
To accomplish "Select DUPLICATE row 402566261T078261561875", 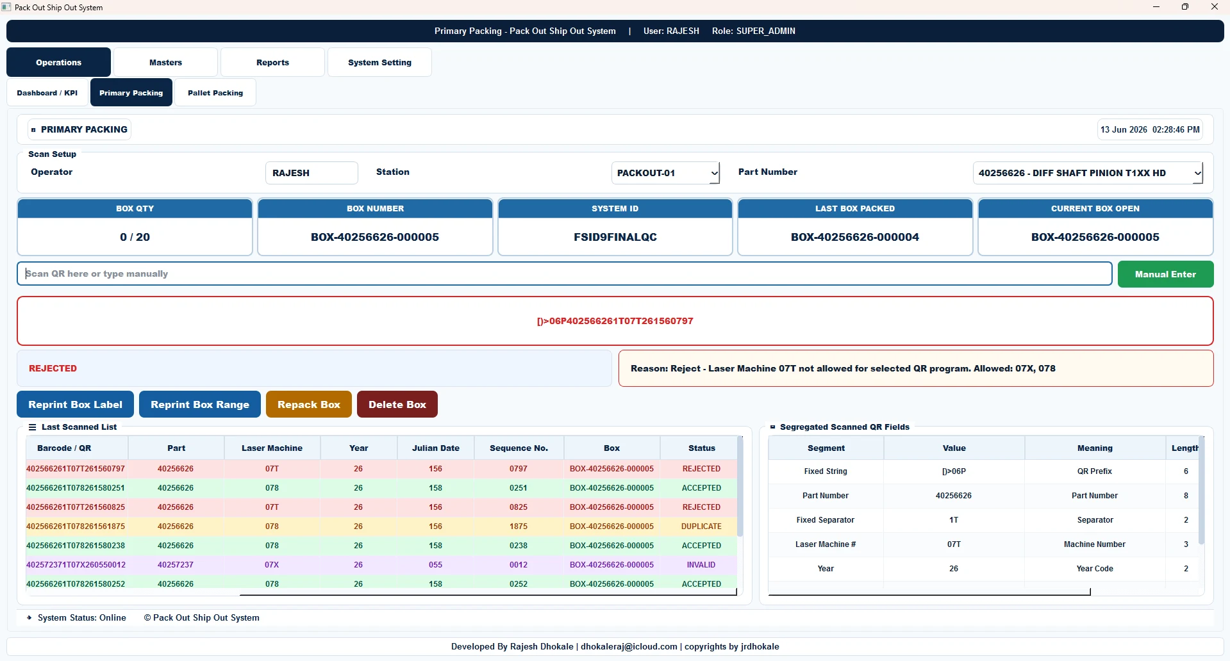I will click(x=381, y=526).
